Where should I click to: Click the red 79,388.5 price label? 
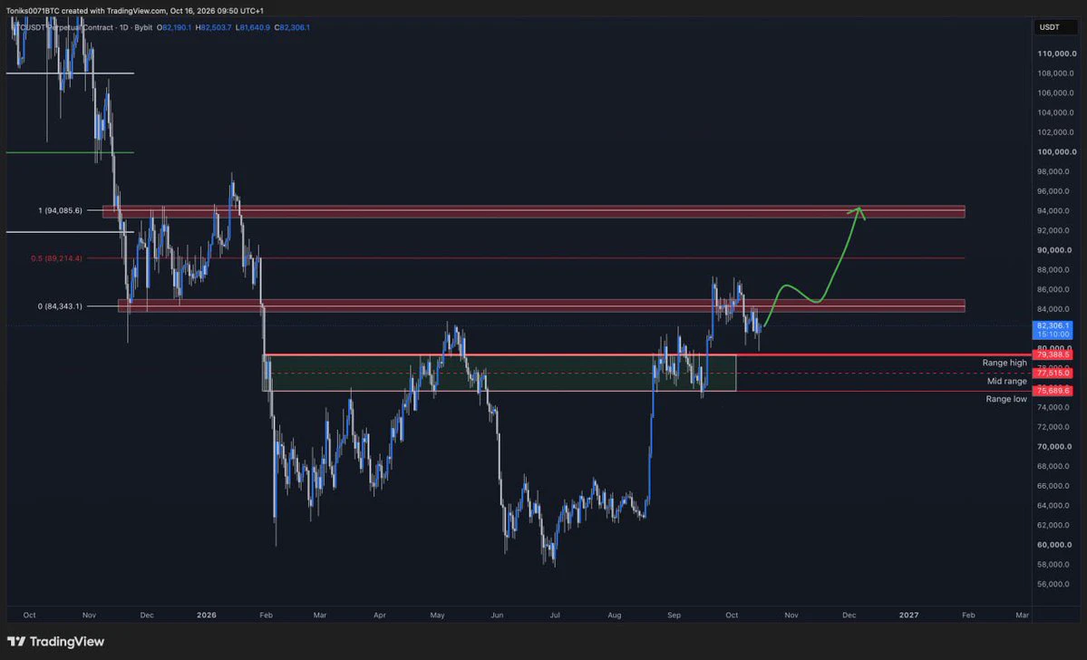(x=1053, y=355)
